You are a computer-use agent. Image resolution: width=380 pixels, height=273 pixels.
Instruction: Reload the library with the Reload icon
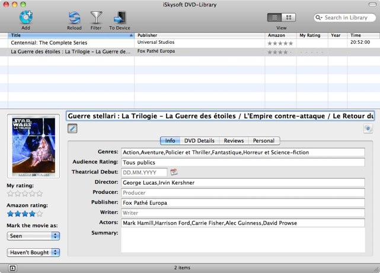pos(74,17)
